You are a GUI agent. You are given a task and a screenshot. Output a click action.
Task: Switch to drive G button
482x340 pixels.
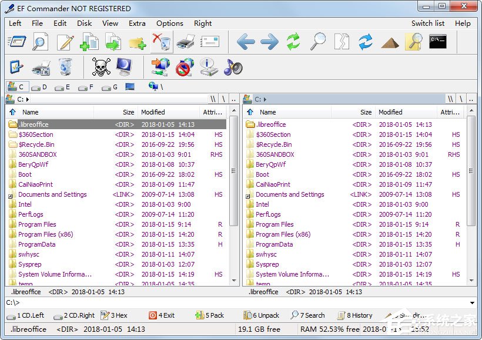pyautogui.click(x=110, y=87)
